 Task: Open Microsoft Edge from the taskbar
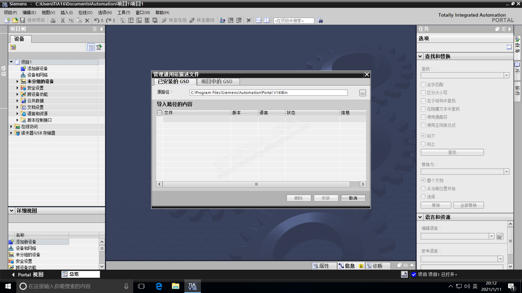point(159,286)
